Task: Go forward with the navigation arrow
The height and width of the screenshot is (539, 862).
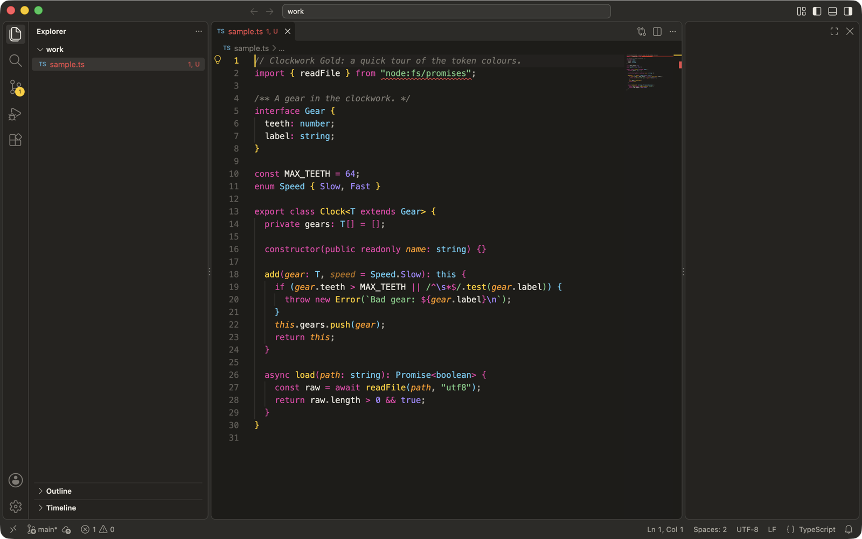Action: pyautogui.click(x=269, y=11)
